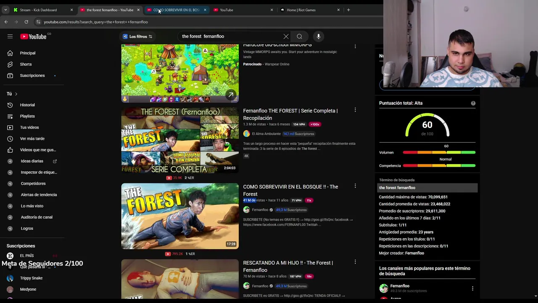Open Trippy Snake subscription channel
The image size is (538, 303).
coord(32,278)
